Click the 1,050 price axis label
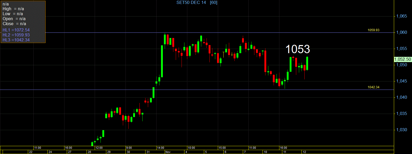This screenshot has height=154, width=412. click(402, 65)
